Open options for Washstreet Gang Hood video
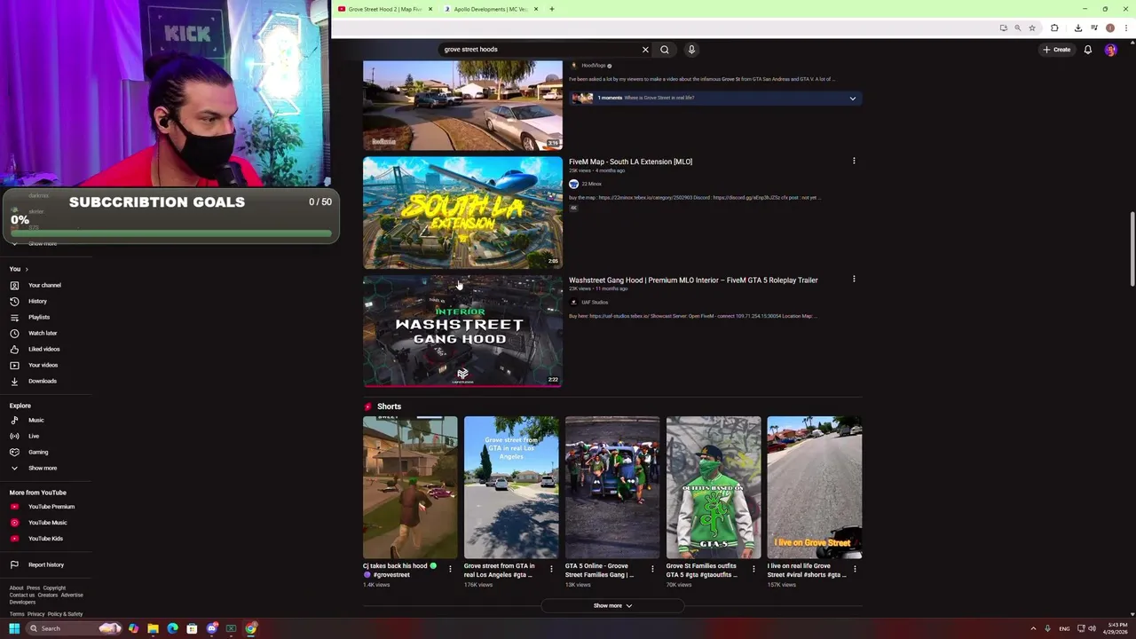Viewport: 1136px width, 639px height. [854, 280]
